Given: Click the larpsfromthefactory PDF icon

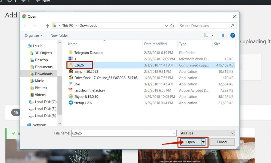Looking at the screenshot, I should [71, 90].
